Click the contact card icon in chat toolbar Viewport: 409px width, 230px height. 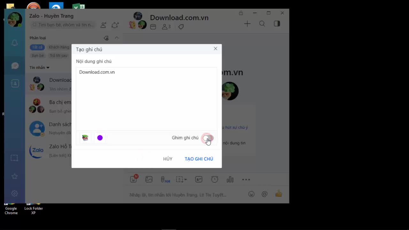pos(199,180)
